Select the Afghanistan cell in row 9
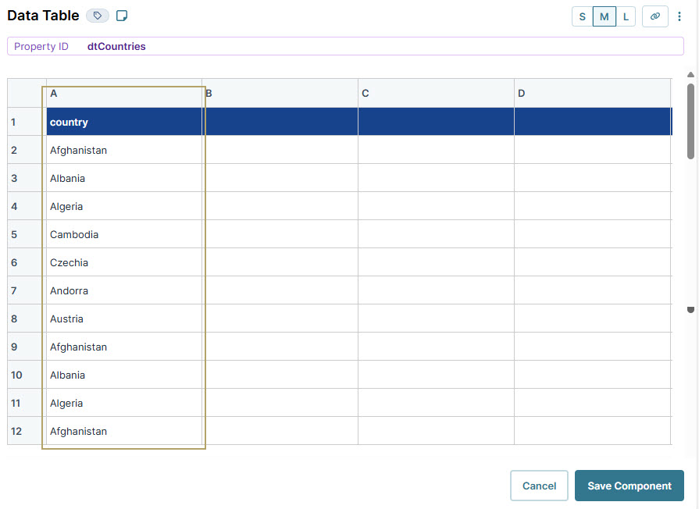The image size is (699, 509). pos(124,347)
